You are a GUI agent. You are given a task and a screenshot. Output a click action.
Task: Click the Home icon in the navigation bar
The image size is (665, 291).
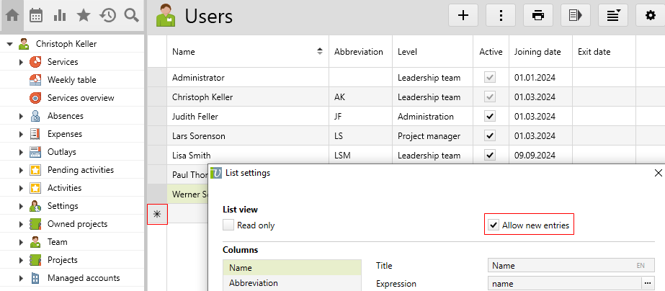(x=12, y=15)
